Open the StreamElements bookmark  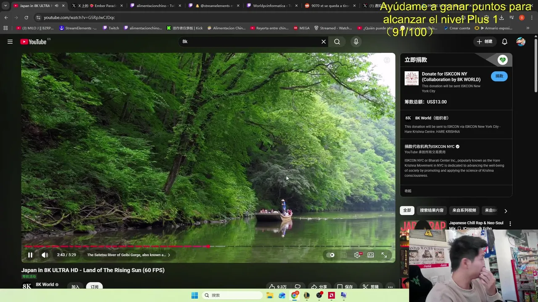pyautogui.click(x=78, y=28)
